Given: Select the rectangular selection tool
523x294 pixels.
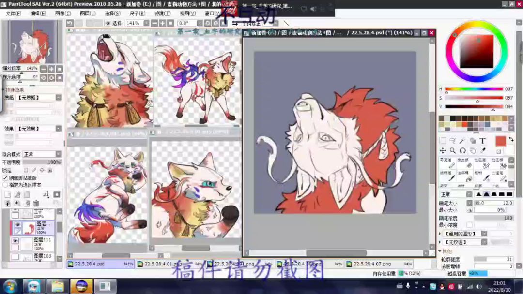Looking at the screenshot, I should [443, 141].
